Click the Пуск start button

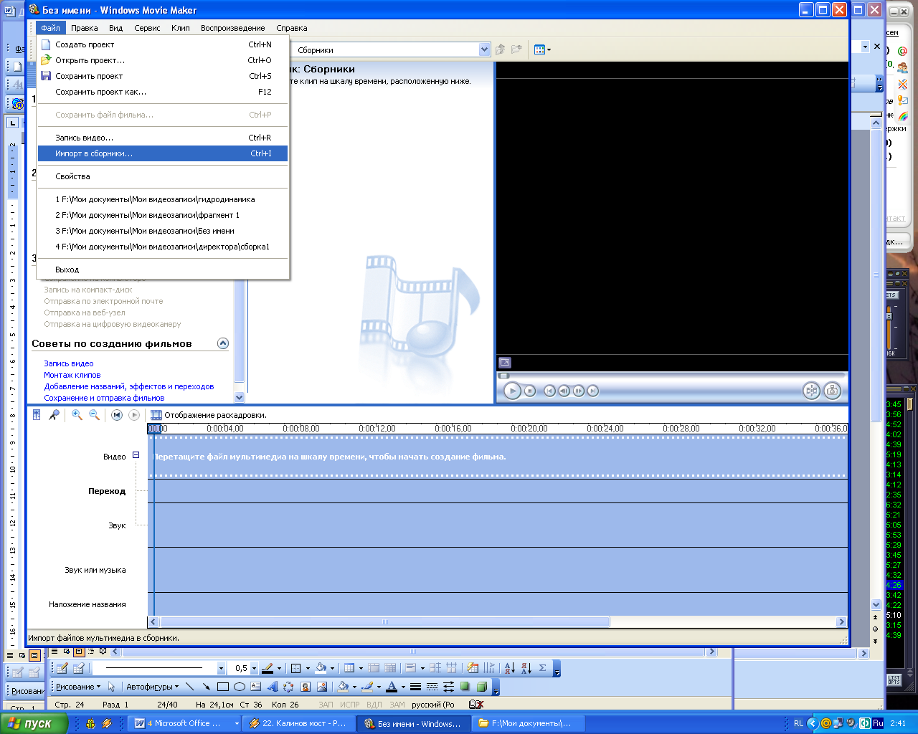pos(34,723)
